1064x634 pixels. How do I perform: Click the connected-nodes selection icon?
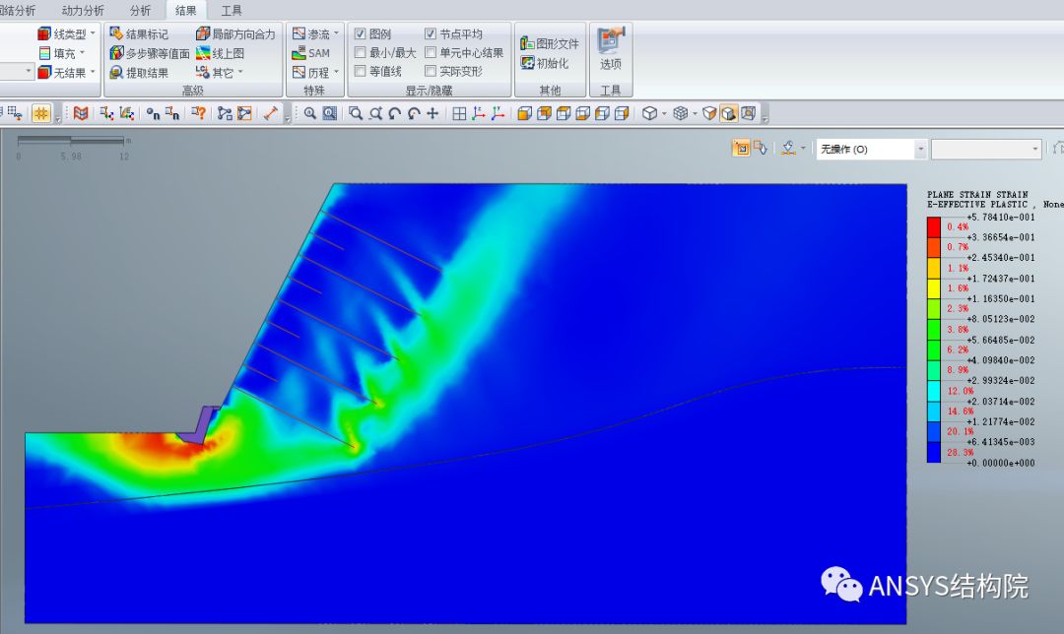coord(225,113)
